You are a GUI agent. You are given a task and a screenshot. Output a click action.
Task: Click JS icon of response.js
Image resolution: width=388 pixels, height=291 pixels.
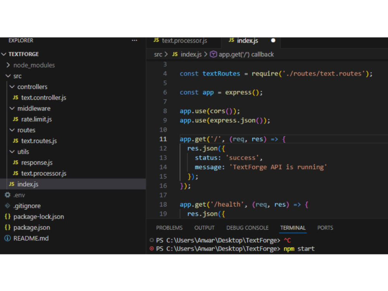tap(16, 162)
